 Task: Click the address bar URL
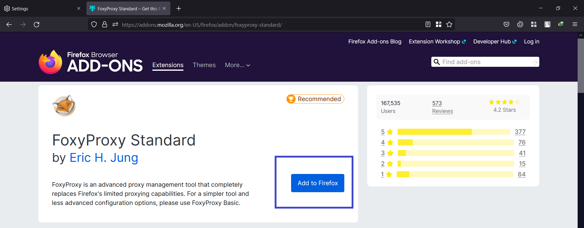[202, 25]
